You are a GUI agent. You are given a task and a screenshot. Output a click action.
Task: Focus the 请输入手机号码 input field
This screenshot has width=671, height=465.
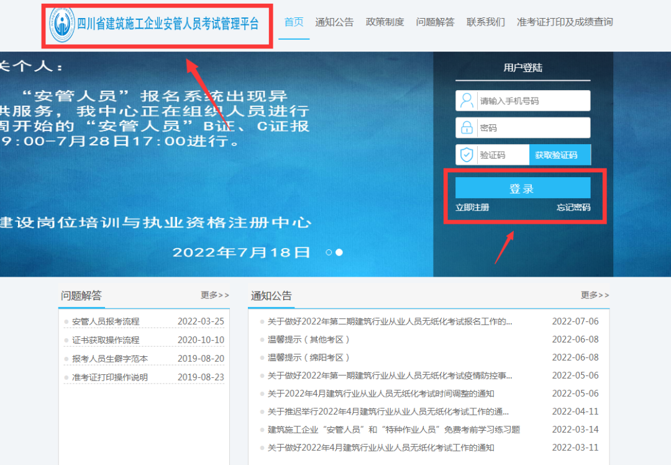coord(532,101)
